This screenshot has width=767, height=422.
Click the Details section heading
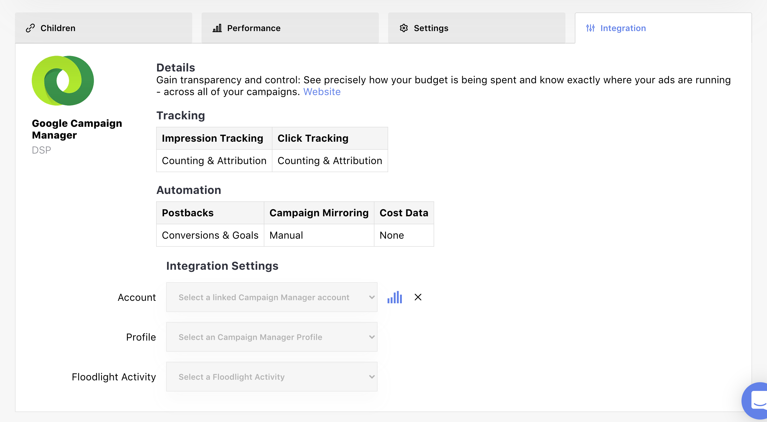pos(175,67)
